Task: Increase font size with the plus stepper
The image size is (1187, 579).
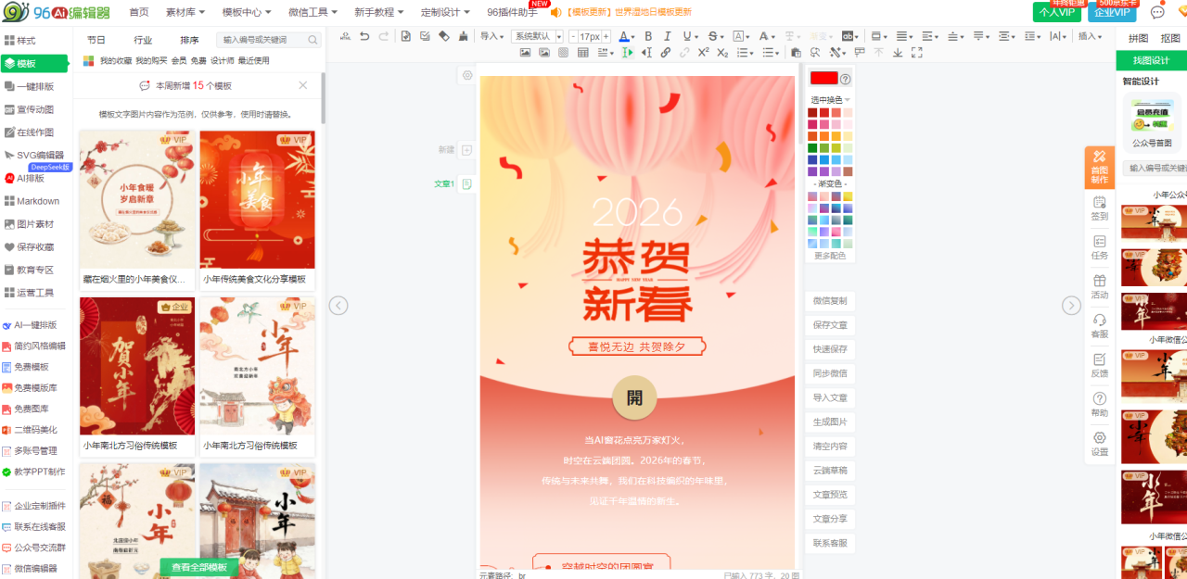Action: 606,36
